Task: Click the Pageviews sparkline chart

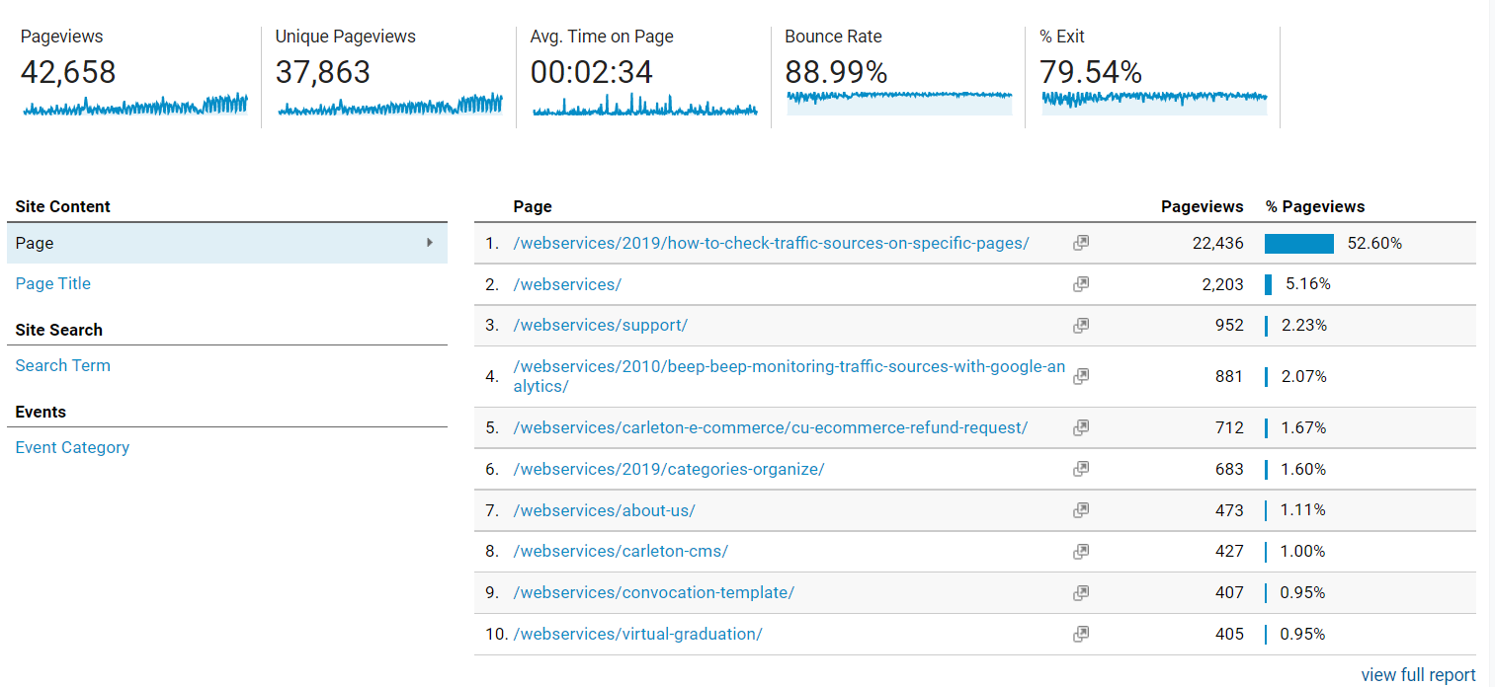Action: click(x=135, y=105)
